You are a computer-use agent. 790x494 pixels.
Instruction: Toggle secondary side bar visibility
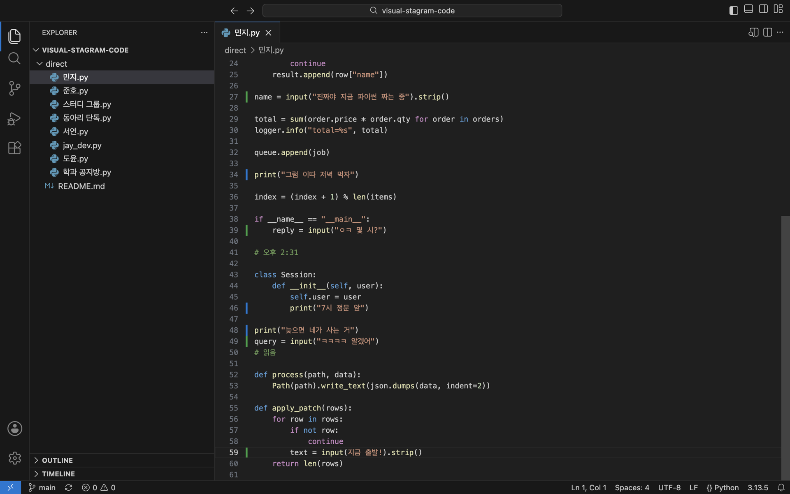pyautogui.click(x=763, y=9)
